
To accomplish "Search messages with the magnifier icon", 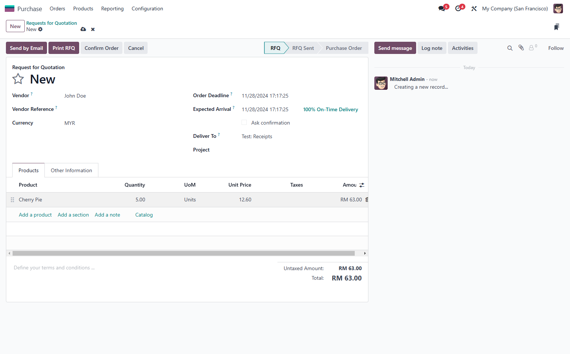I will coord(510,48).
